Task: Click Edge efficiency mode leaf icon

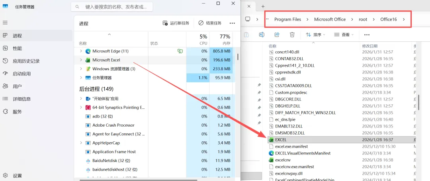Action: pos(180,51)
